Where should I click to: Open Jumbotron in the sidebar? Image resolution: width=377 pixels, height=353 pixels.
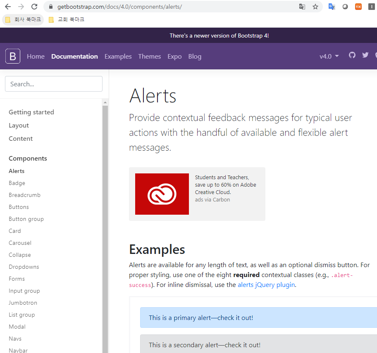tap(23, 303)
